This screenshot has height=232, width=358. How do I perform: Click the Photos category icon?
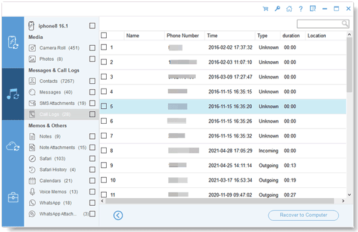[x=32, y=59]
